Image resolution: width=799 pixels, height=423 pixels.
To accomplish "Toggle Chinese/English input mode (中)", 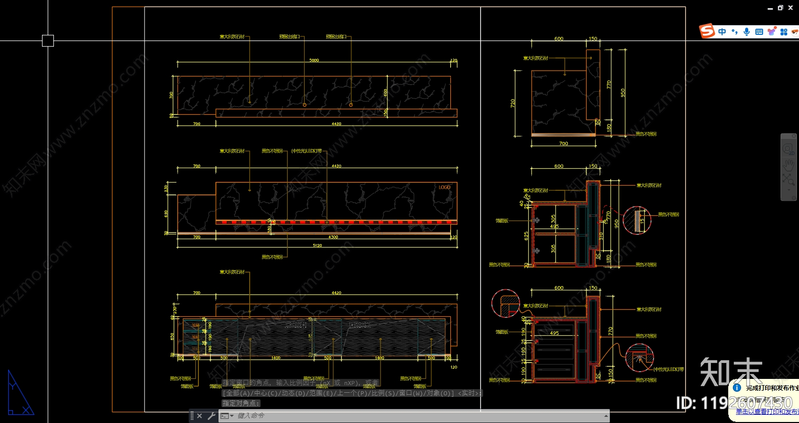I will tap(722, 32).
